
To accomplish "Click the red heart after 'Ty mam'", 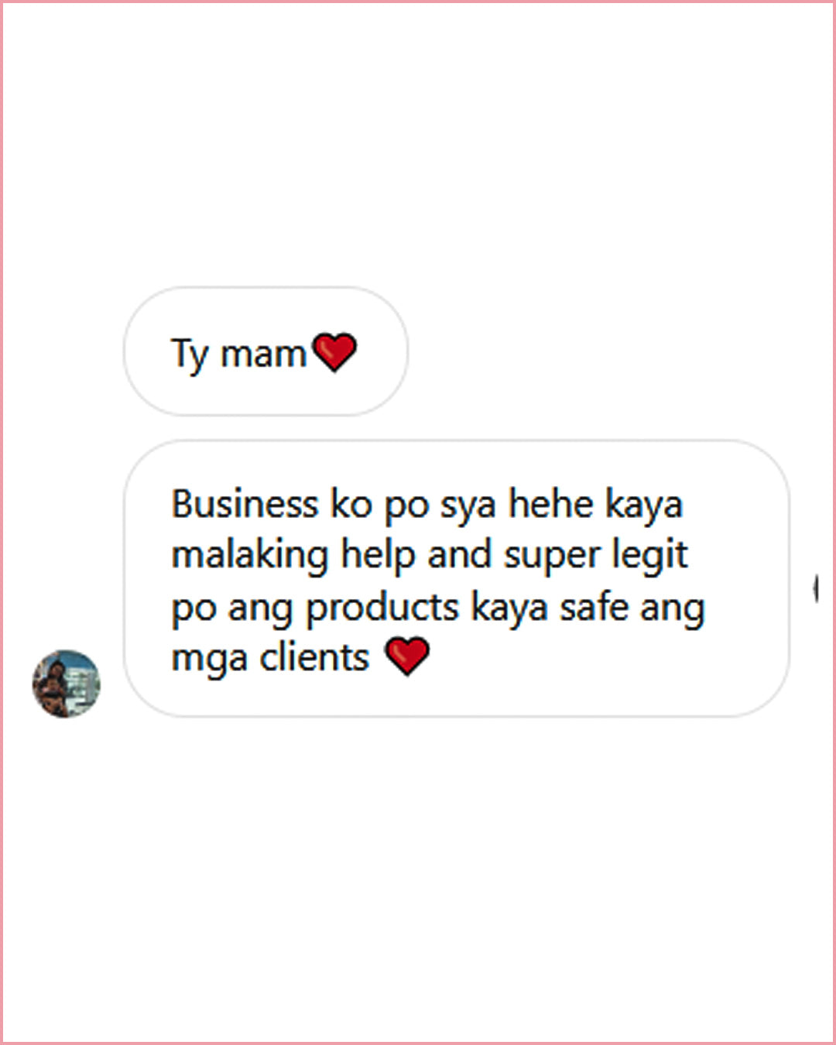I will tap(334, 353).
